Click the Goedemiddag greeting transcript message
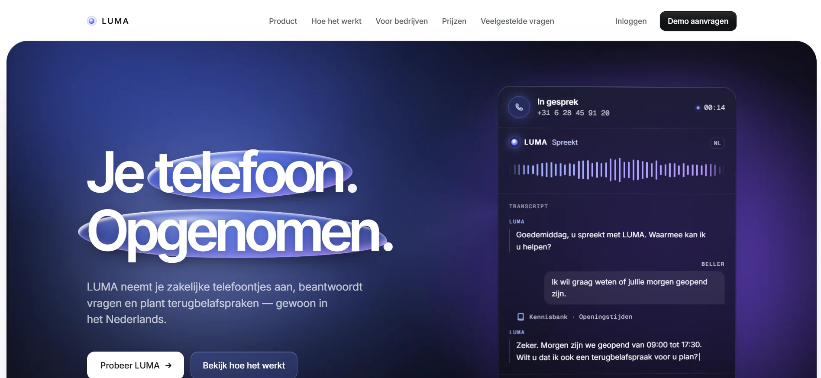The height and width of the screenshot is (378, 821). coord(611,241)
